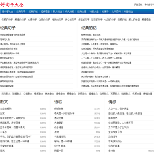The image size is (154, 154).
Task: Click the 好句子大全 site logo
Action: 12,5
